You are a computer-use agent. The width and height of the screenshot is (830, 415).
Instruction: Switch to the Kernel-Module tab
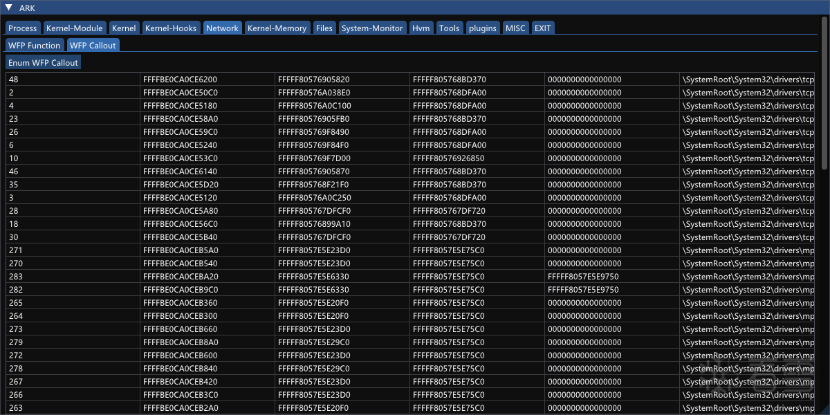point(74,28)
